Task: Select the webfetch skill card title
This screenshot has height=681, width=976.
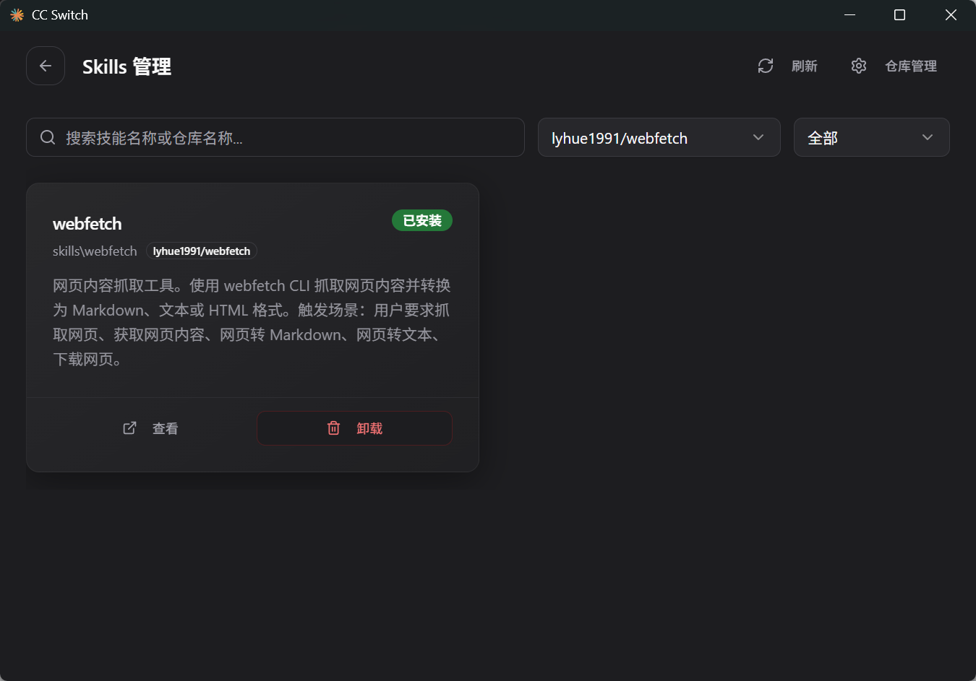Action: [87, 224]
